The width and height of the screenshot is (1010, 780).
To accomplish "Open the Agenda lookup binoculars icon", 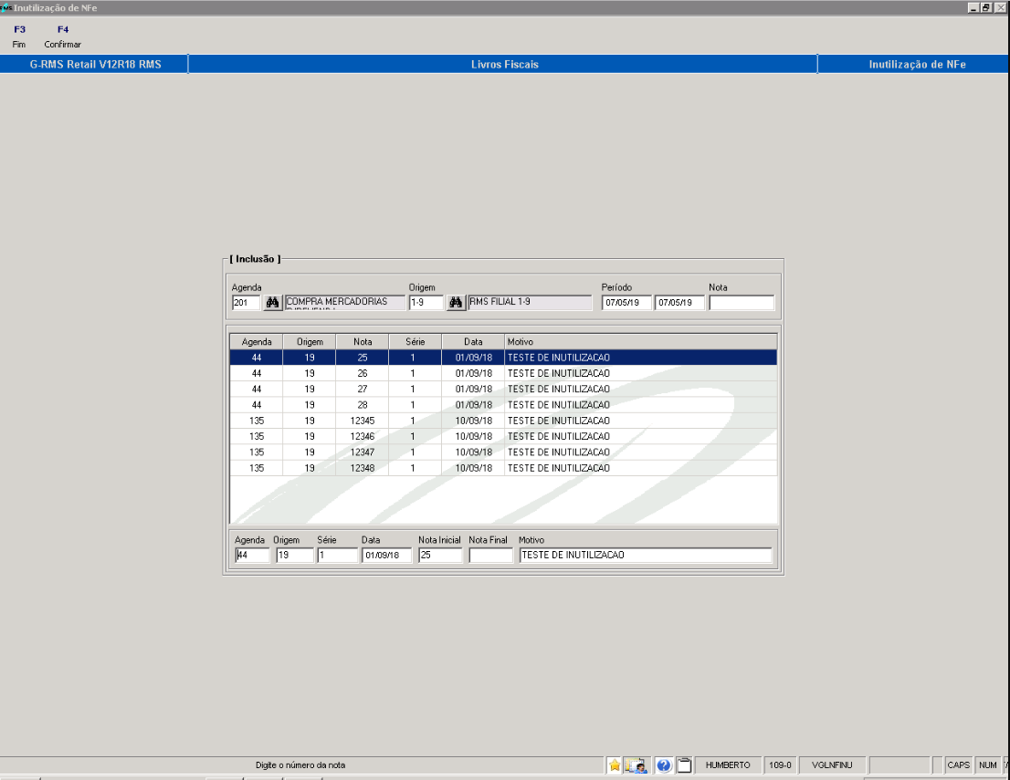I will (x=272, y=303).
